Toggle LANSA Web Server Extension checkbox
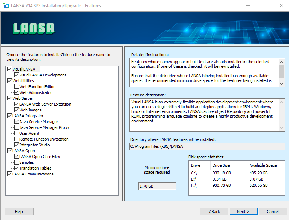Image resolution: width=290 pixels, height=221 pixels. click(16, 104)
